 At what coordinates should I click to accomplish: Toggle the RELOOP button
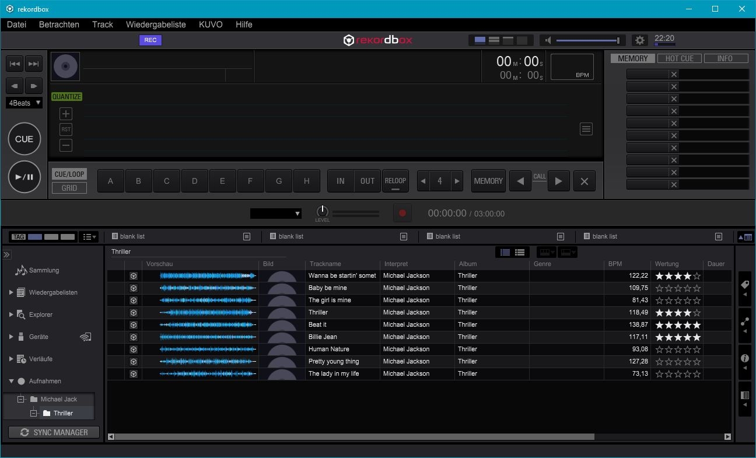click(395, 181)
